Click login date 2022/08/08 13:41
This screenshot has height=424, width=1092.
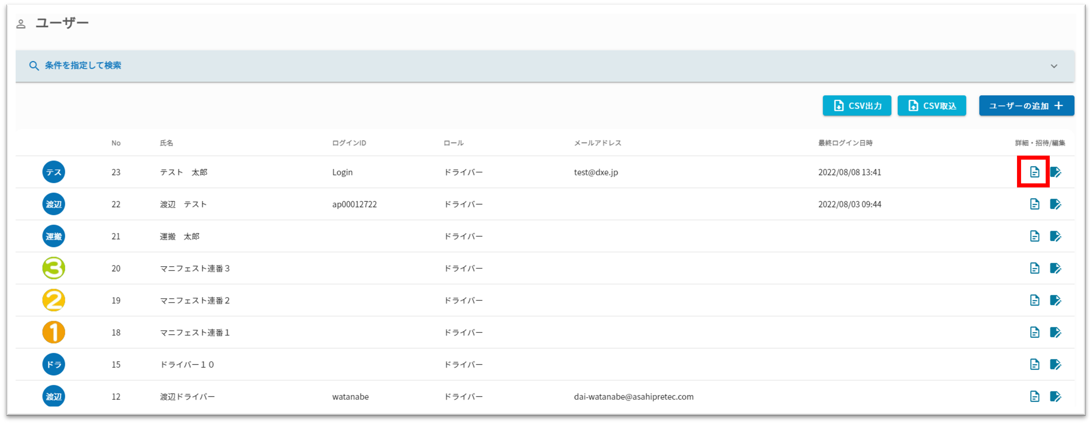(x=849, y=172)
